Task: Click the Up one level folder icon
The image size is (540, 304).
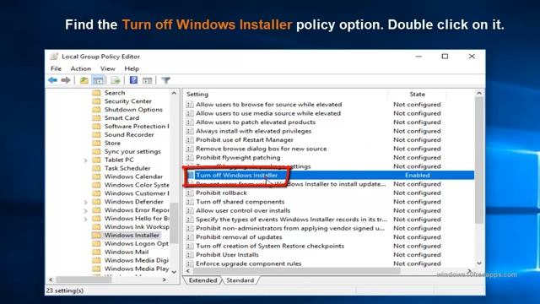Action: tap(84, 80)
